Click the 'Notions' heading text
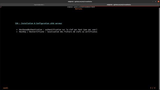The width and height of the screenshot is (160, 90). click(78, 9)
